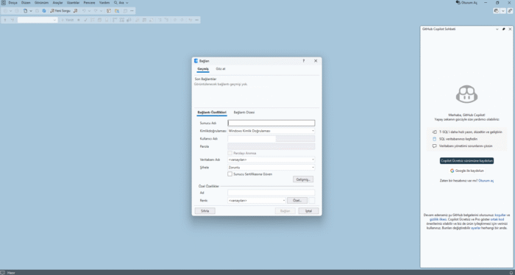This screenshot has height=275, width=515.
Task: Toggle the Parolayı Anımsa checkbox
Action: coord(230,153)
